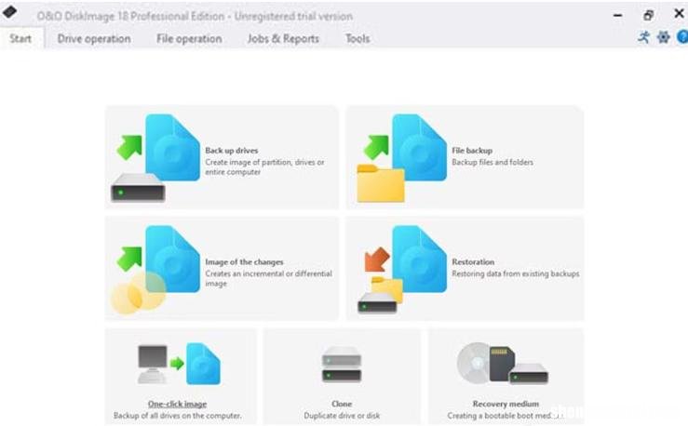This screenshot has width=688, height=426.
Task: Switch to the Drive operation tab
Action: (94, 38)
